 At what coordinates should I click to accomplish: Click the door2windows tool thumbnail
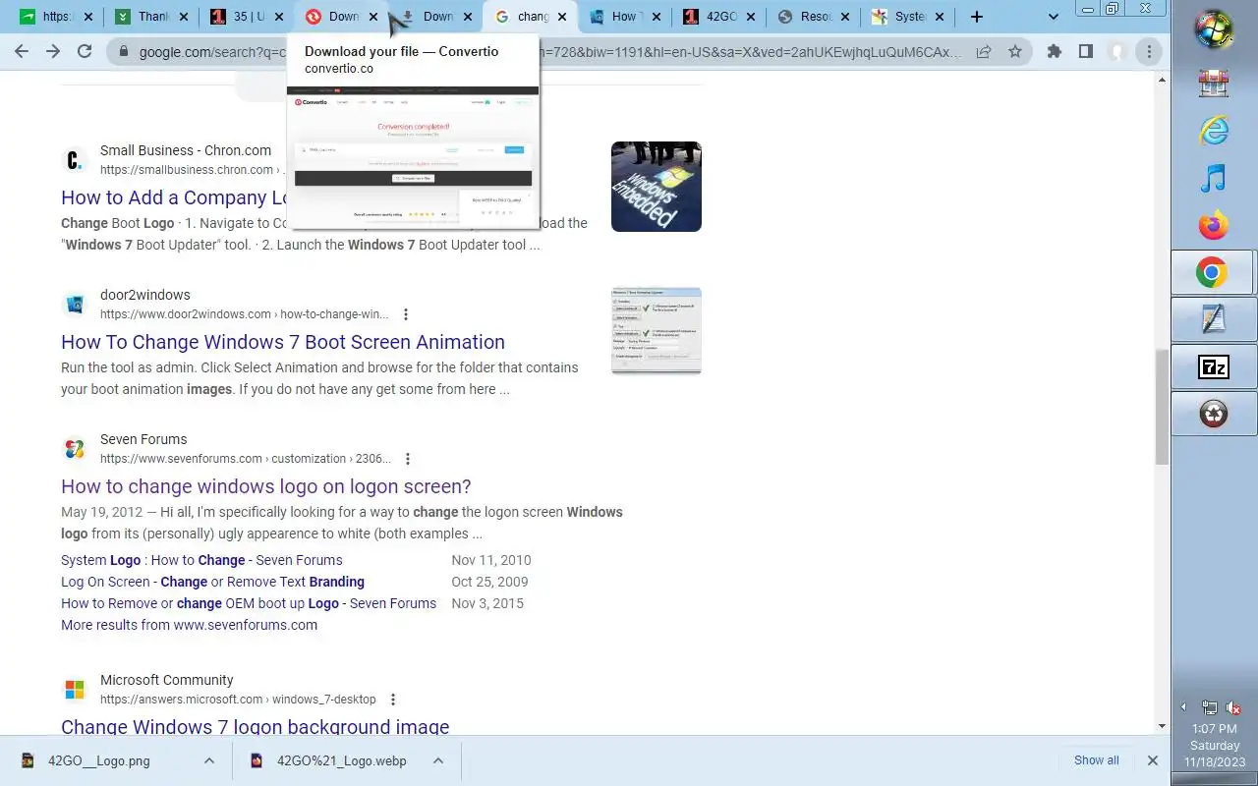657,331
